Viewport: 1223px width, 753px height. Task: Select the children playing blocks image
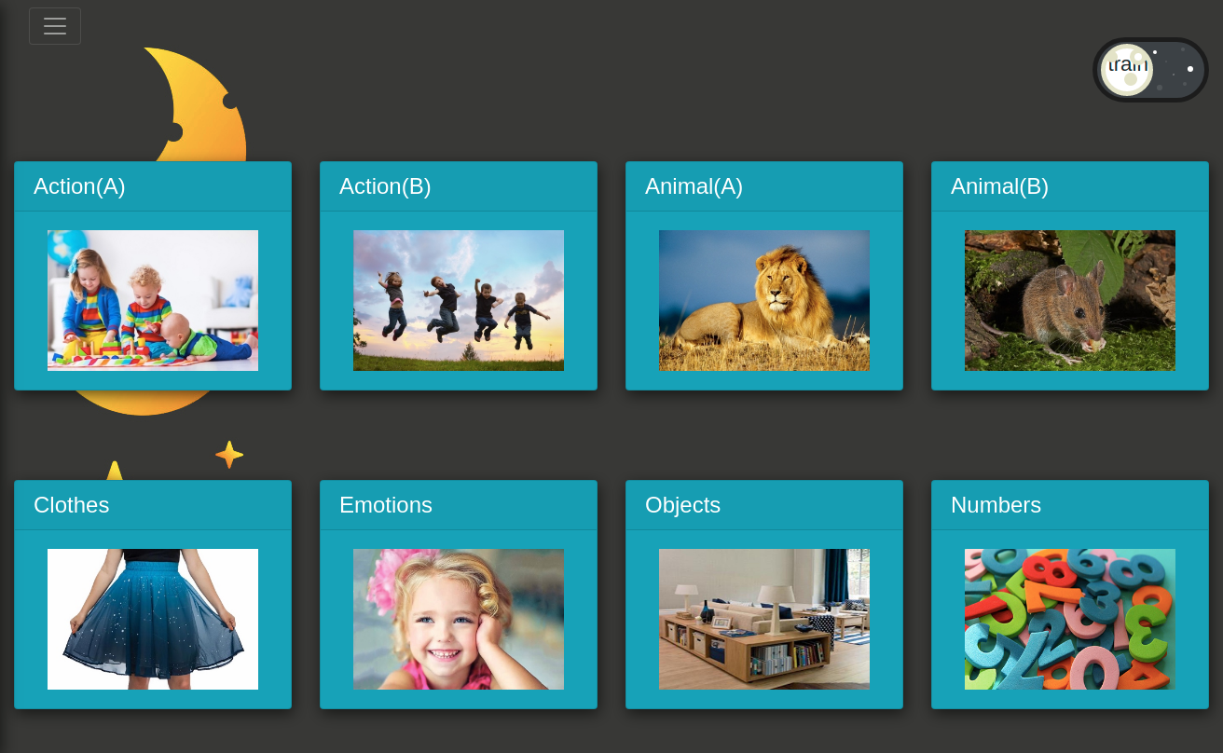(153, 300)
